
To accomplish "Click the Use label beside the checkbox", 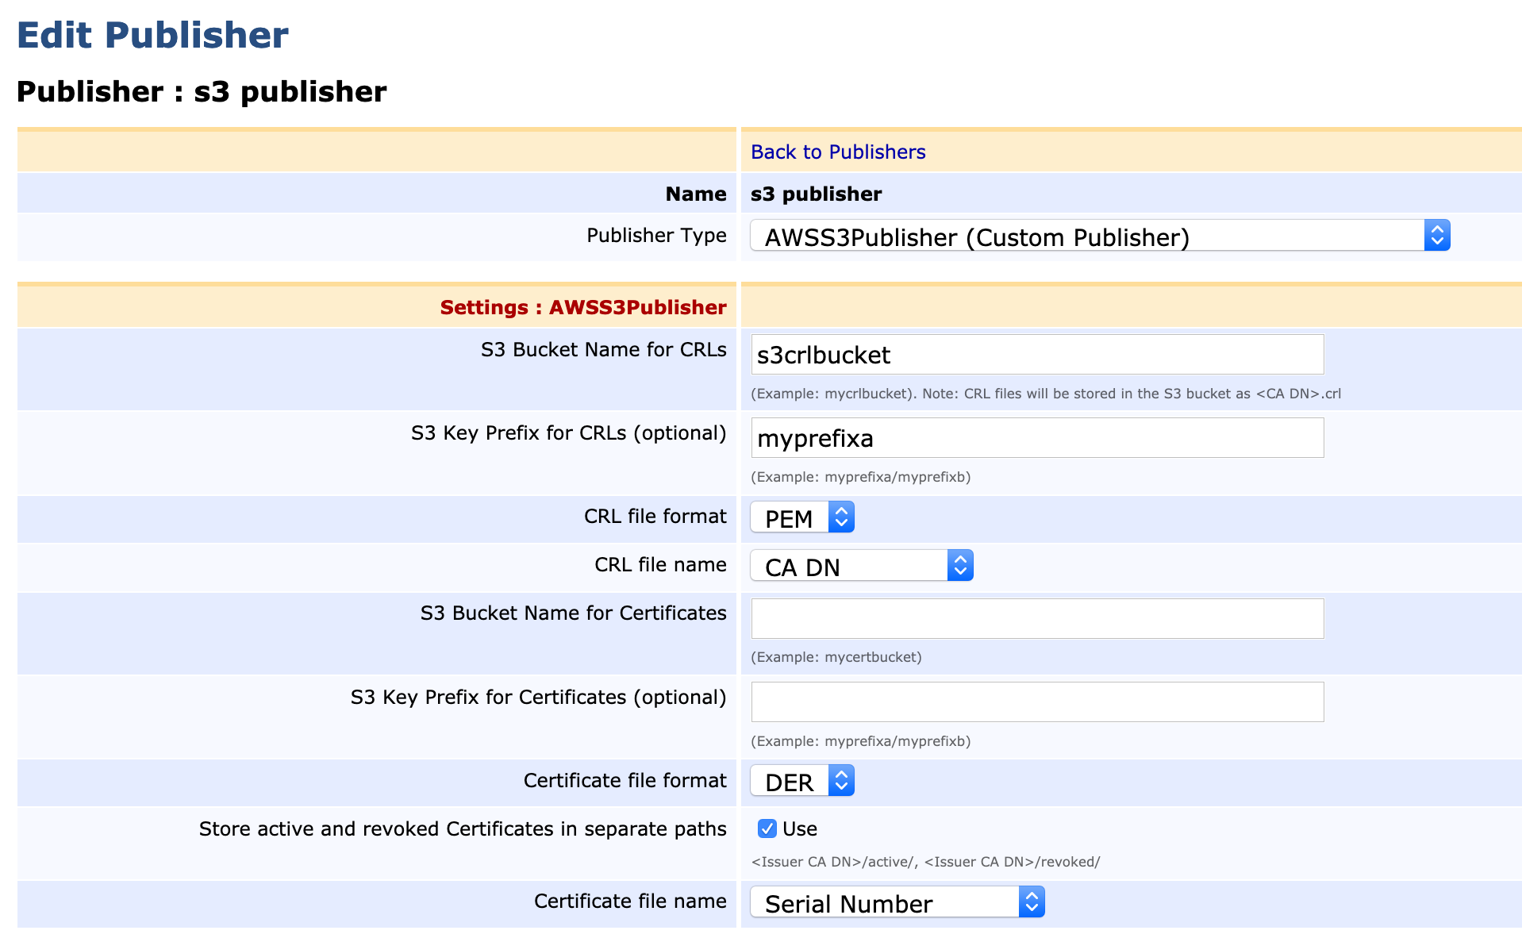I will [799, 828].
